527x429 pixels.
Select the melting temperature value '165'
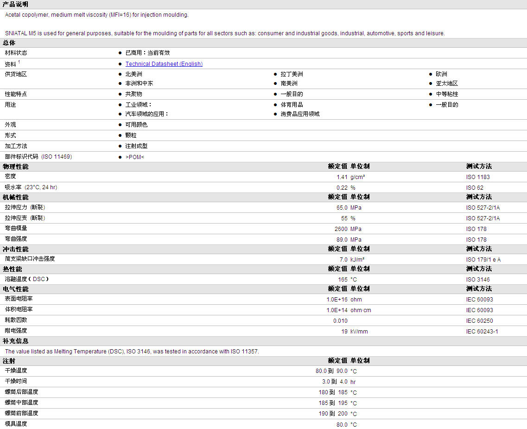(x=343, y=280)
